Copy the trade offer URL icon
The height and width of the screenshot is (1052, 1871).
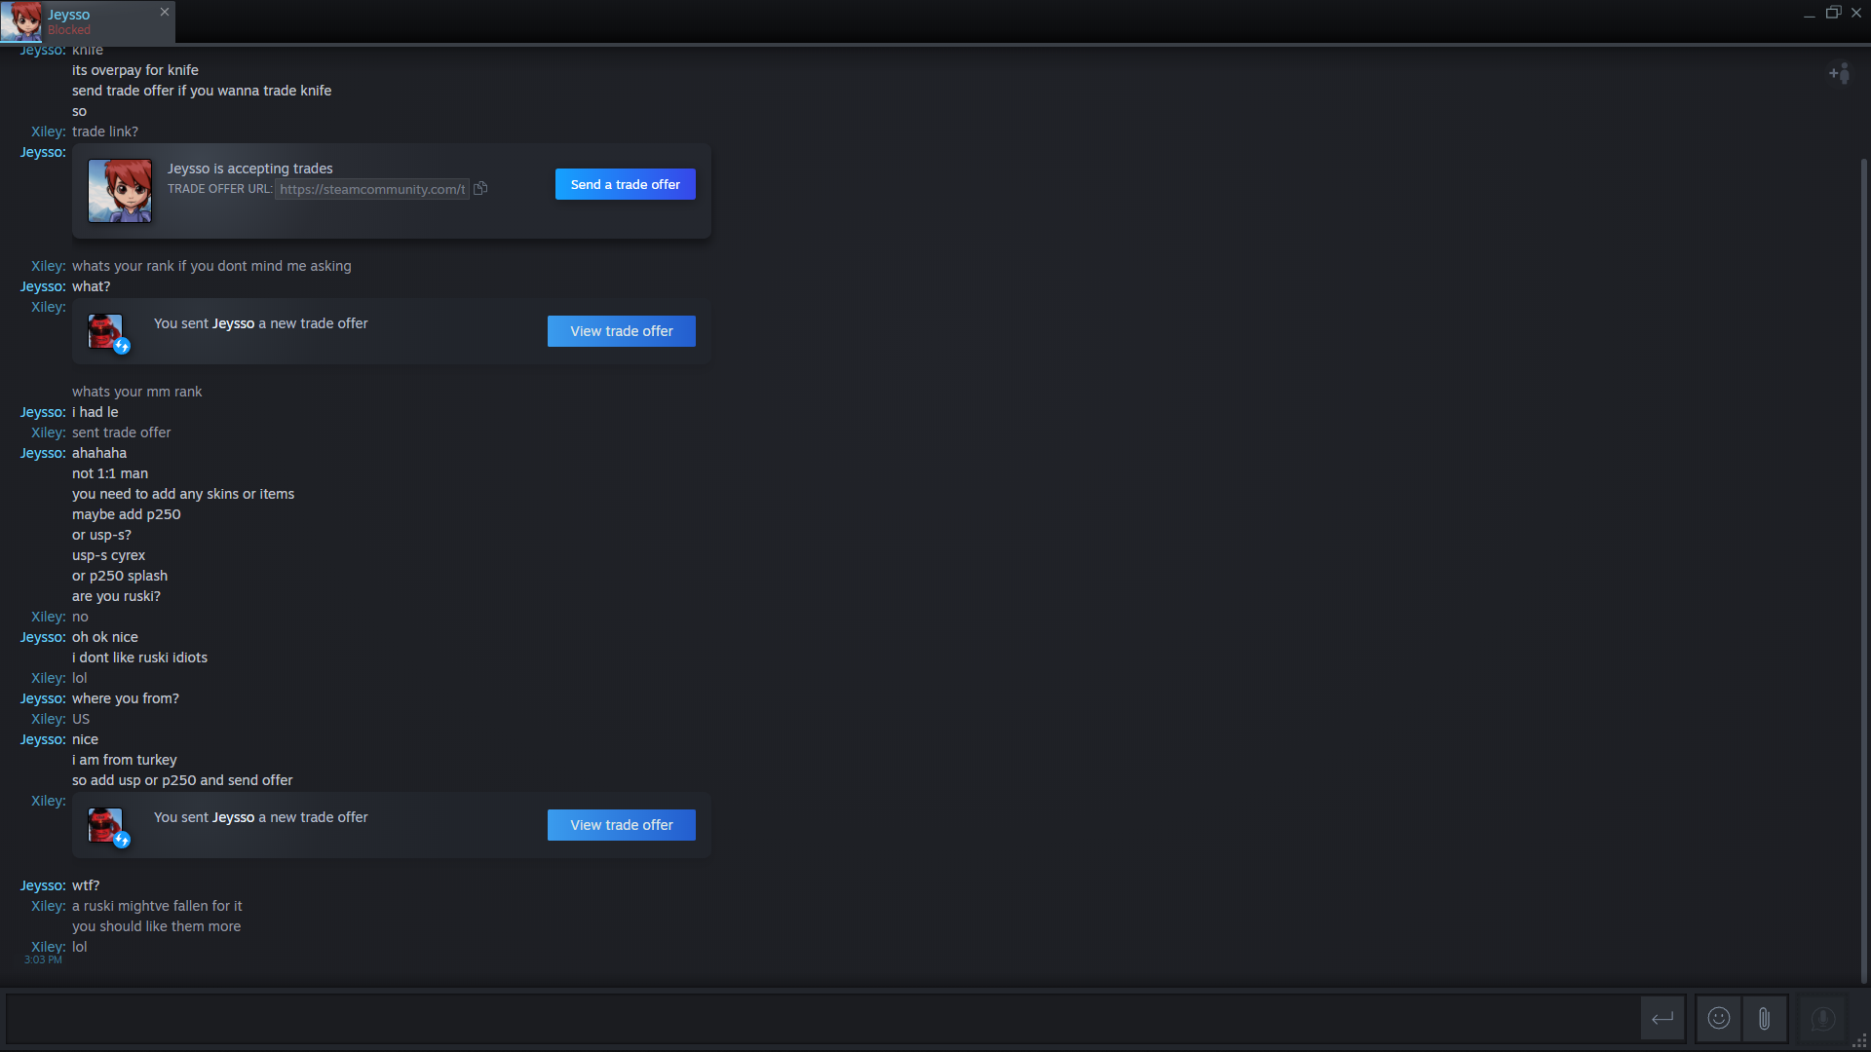[x=480, y=189]
